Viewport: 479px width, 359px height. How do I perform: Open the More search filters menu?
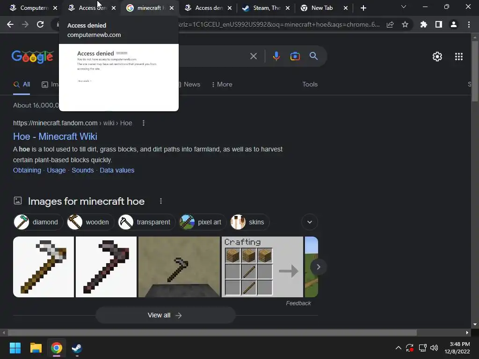pyautogui.click(x=222, y=84)
